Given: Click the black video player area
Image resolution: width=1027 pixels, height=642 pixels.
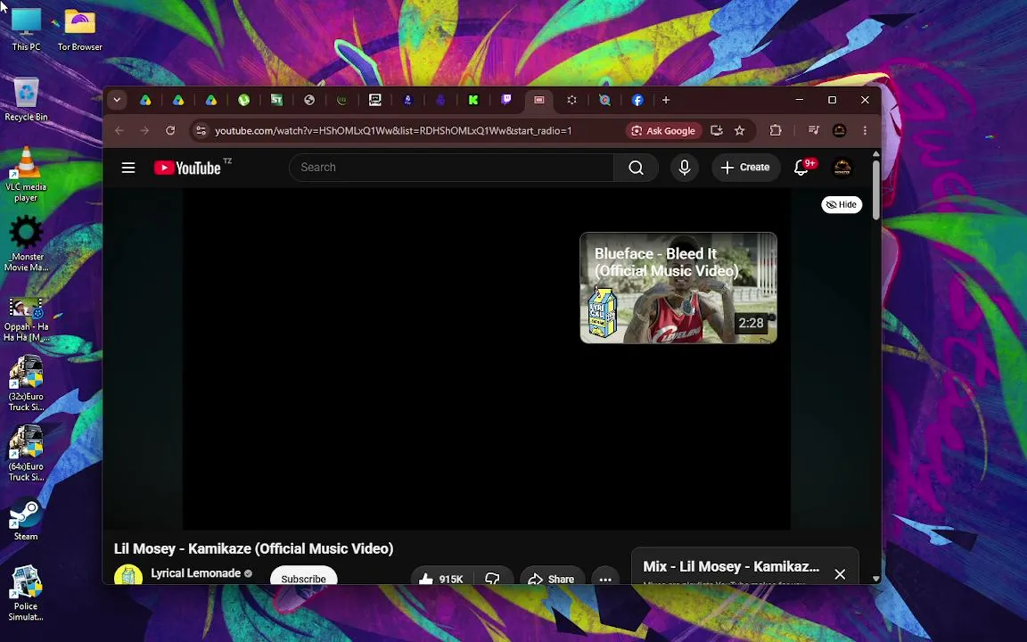Looking at the screenshot, I should pyautogui.click(x=486, y=359).
